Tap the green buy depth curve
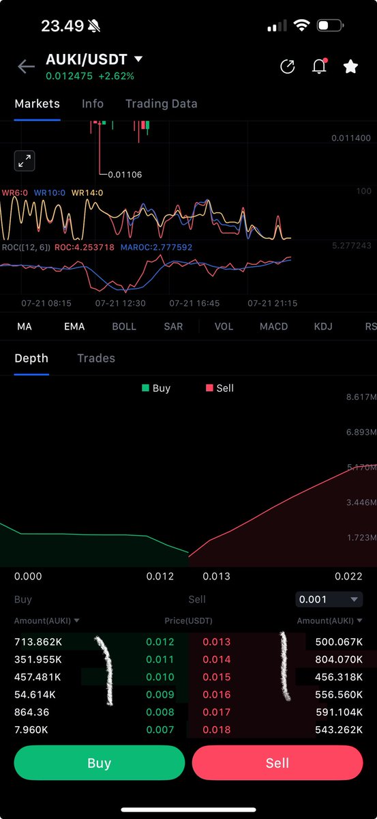 (x=94, y=538)
